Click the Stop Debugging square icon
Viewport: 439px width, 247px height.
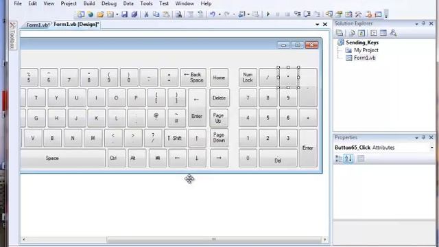click(x=287, y=14)
